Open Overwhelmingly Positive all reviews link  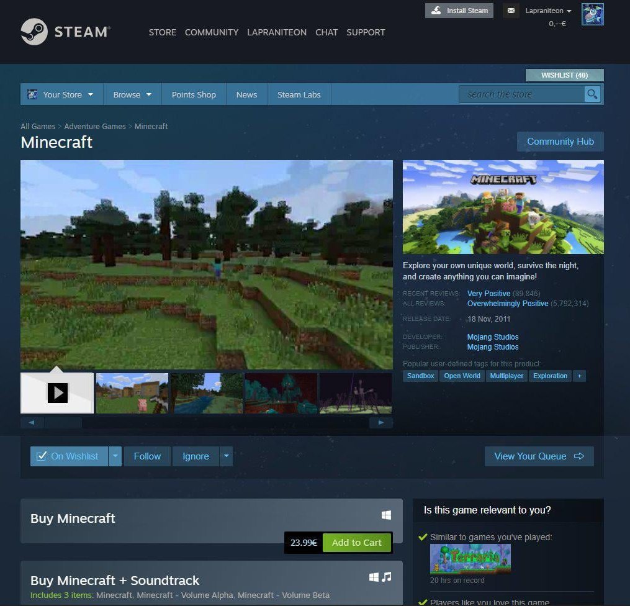(x=508, y=304)
